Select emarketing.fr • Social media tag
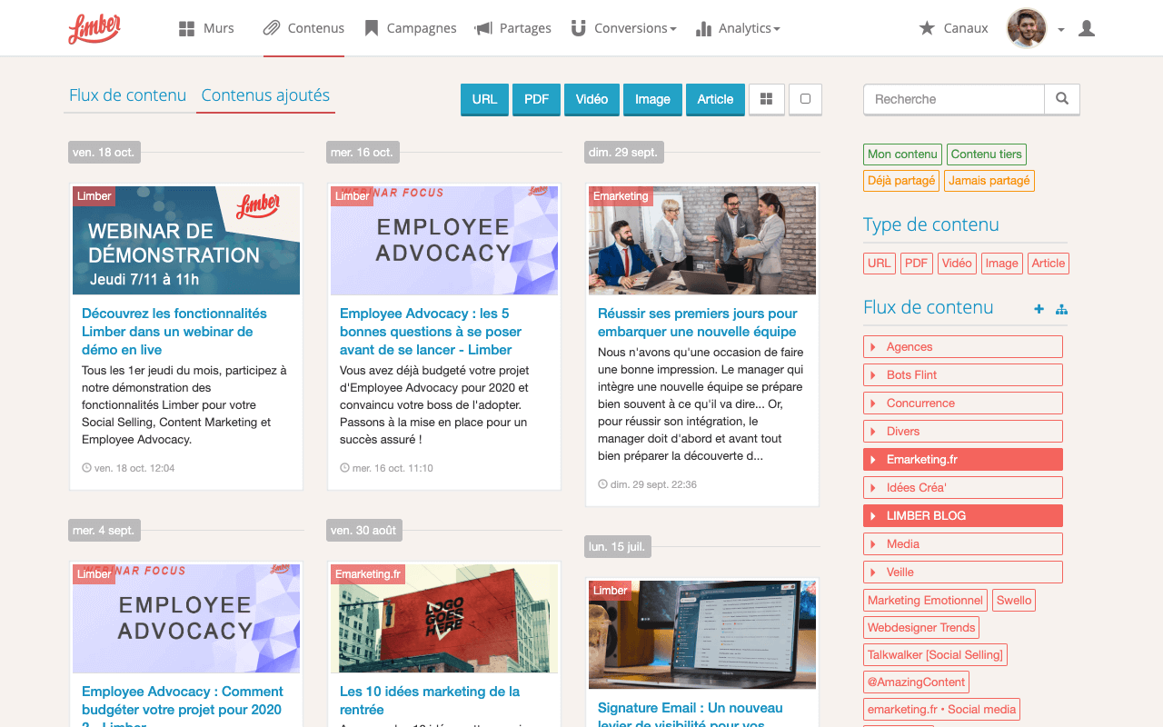 pos(941,710)
